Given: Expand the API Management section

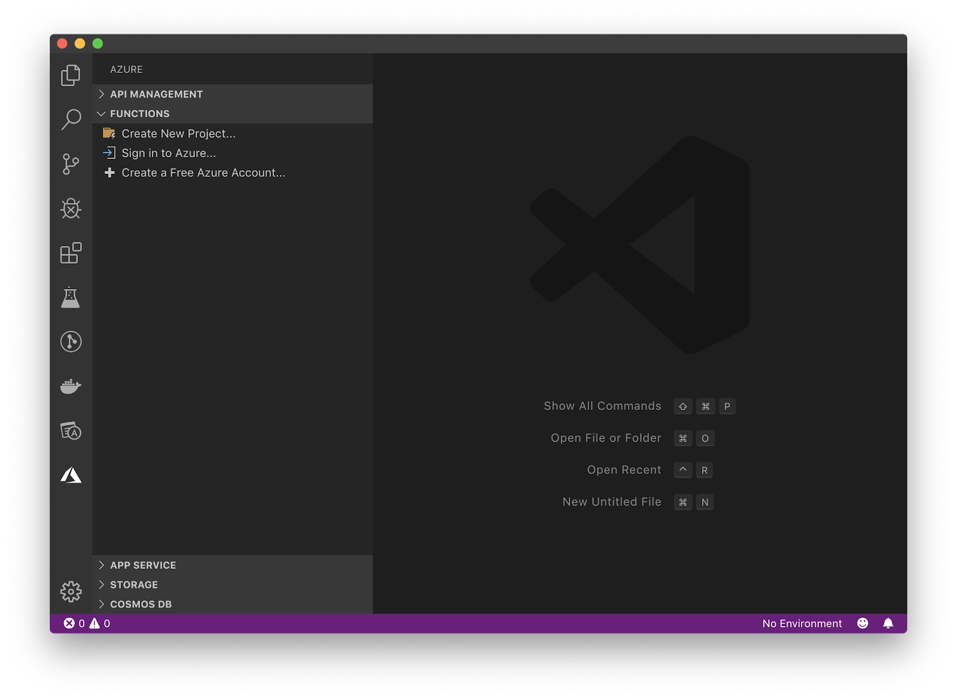Looking at the screenshot, I should (x=156, y=94).
